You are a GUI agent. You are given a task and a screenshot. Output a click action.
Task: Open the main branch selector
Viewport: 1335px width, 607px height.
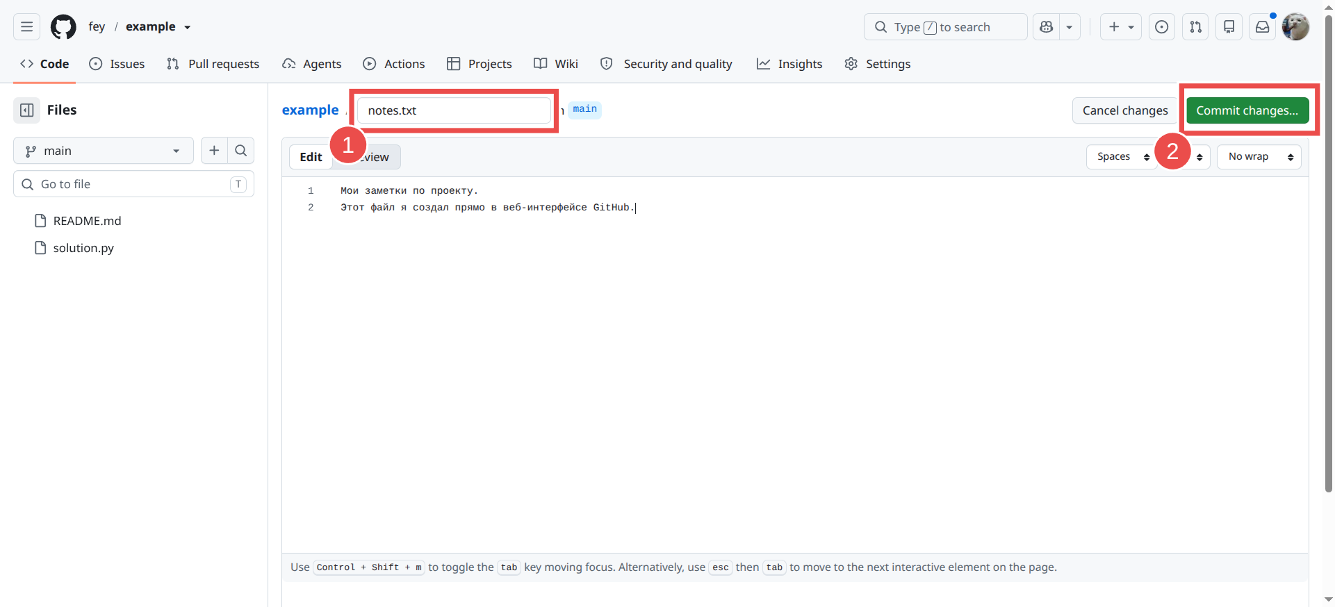tap(103, 151)
